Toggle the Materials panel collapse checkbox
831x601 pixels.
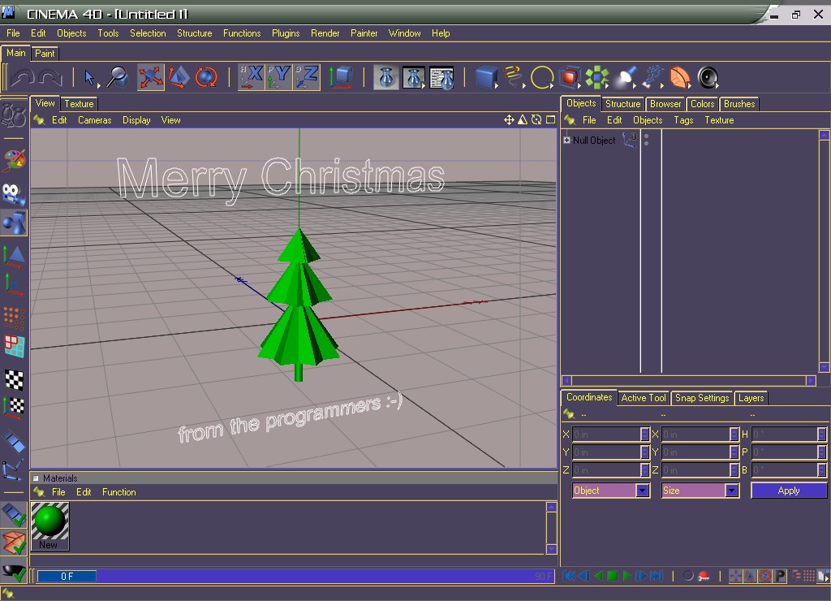click(36, 478)
